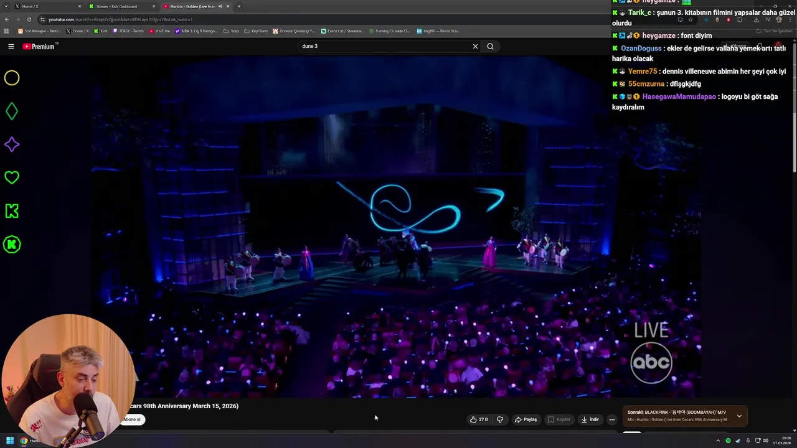Open the Vorp bookmark folder
Screen dimensions: 797x448
[x=232, y=30]
